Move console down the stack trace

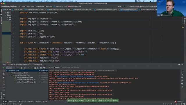point(182,74)
